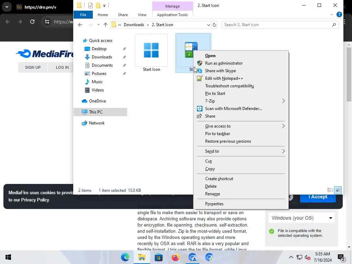The width and height of the screenshot is (352, 264).
Task: Reload the browser page
Action: [32, 22]
